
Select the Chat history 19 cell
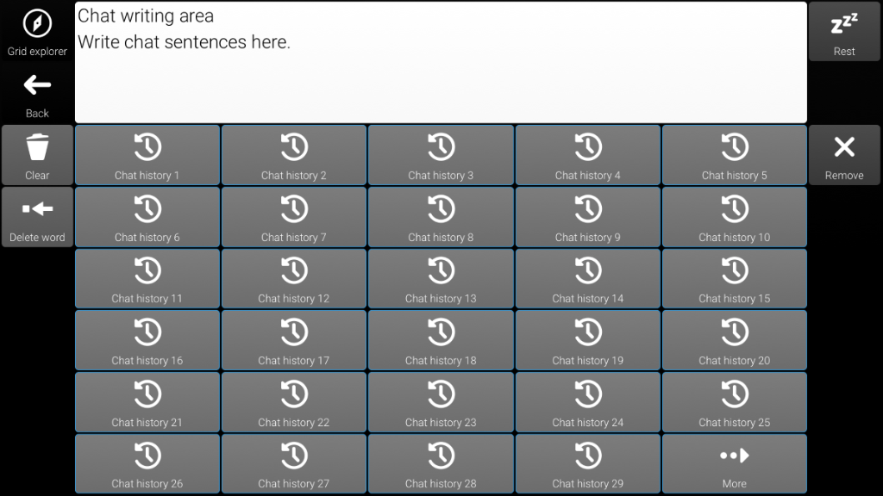(x=587, y=340)
